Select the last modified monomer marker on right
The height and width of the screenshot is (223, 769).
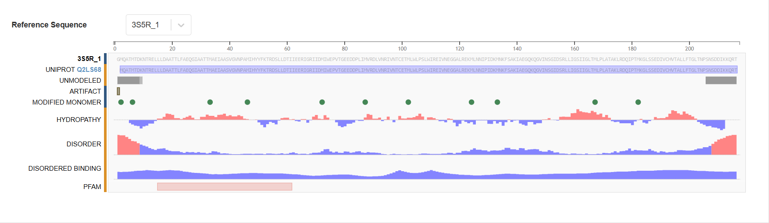coord(638,102)
